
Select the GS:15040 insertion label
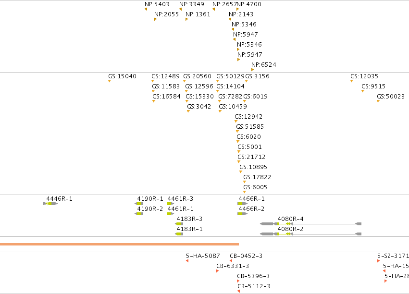point(123,76)
